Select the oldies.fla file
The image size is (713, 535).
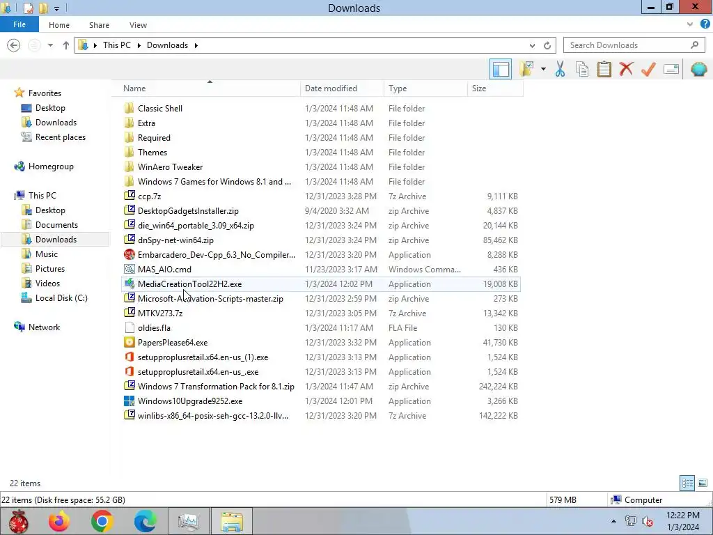point(154,328)
